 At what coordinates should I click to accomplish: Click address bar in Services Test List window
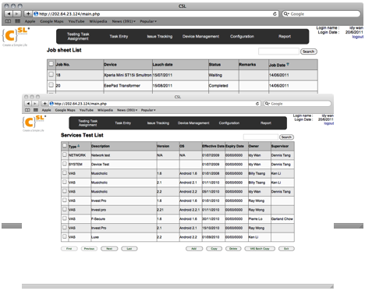pyautogui.click(x=154, y=104)
